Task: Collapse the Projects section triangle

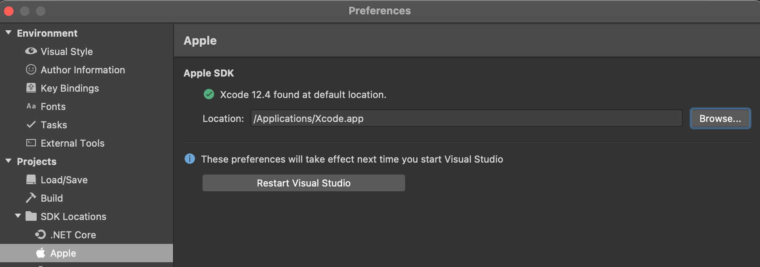Action: pyautogui.click(x=8, y=161)
